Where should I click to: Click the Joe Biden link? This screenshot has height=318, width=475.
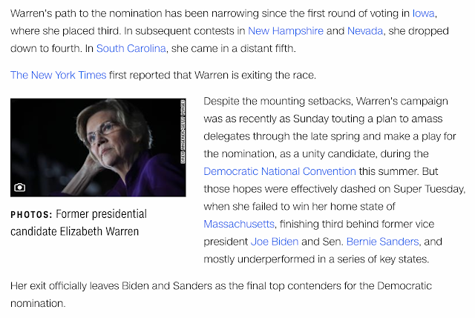tap(275, 242)
